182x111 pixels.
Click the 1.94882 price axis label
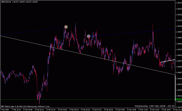179,38
